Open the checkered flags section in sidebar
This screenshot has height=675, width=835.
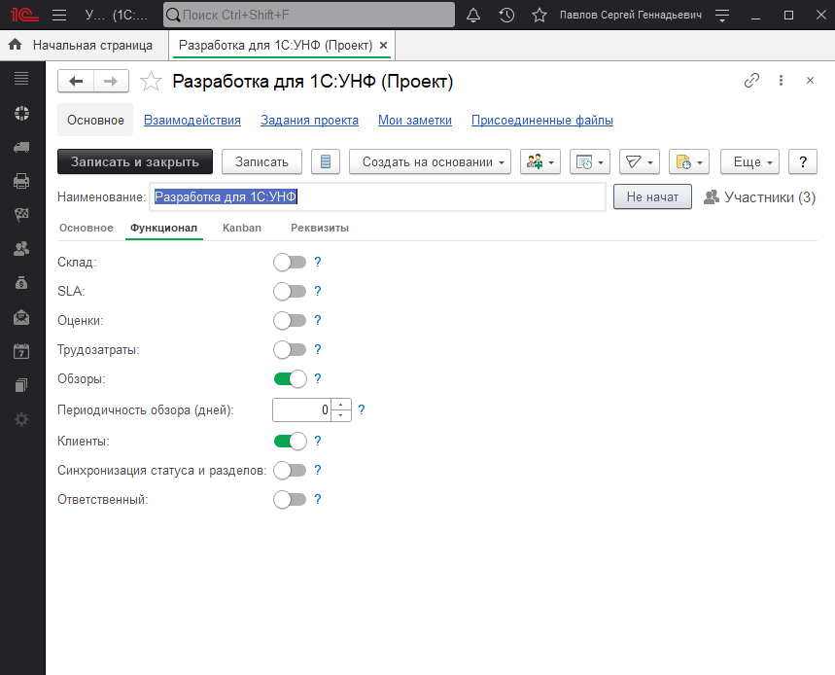point(21,215)
